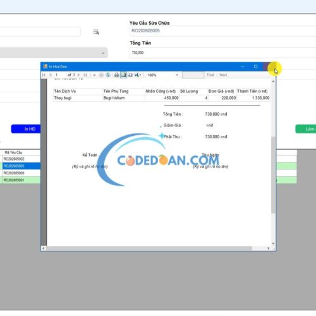This screenshot has height=316, width=316.
Task: Open page setup for the report
Action: tap(130, 75)
